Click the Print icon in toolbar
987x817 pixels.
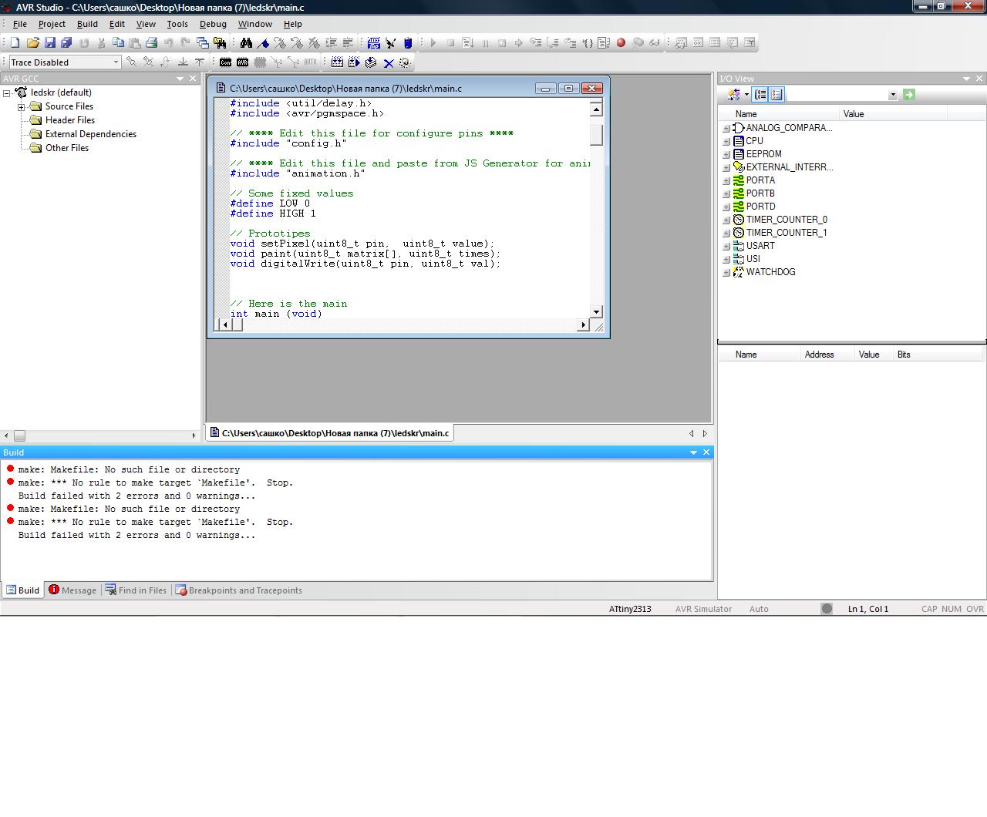pos(152,43)
